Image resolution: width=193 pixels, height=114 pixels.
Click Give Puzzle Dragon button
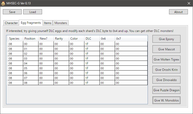(x=166, y=90)
